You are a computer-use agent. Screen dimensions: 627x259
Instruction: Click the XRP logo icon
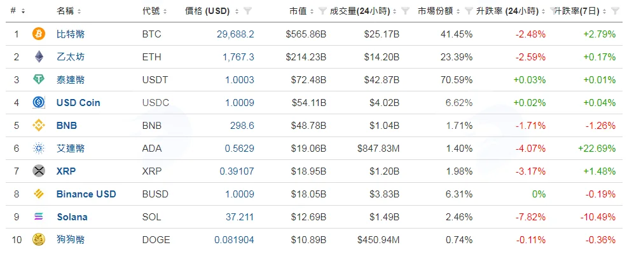click(39, 171)
